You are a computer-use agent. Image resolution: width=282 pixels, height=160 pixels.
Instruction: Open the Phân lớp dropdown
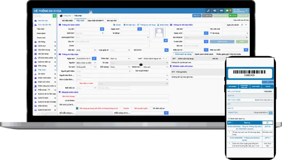[120, 59]
